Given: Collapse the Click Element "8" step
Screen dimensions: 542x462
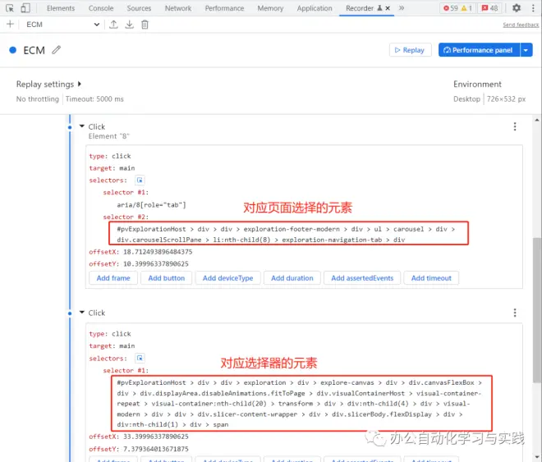Looking at the screenshot, I should (82, 126).
